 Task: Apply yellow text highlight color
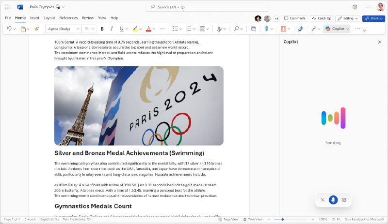(x=135, y=29)
